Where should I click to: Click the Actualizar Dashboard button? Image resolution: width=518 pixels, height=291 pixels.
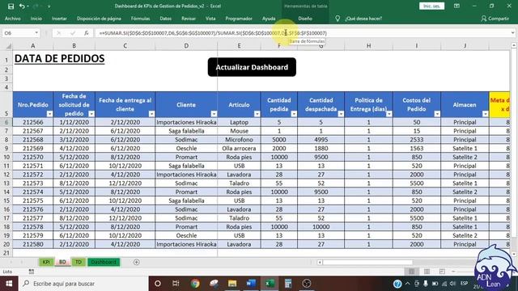(x=252, y=67)
